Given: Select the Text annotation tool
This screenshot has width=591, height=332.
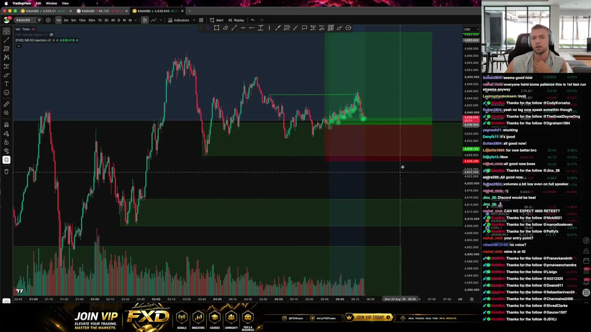Looking at the screenshot, I should tap(6, 83).
